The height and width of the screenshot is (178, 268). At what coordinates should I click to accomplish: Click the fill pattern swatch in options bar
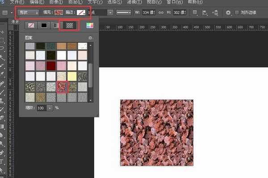59,13
